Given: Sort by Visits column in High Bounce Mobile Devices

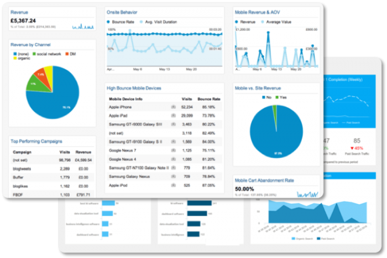Looking at the screenshot, I should point(187,99).
